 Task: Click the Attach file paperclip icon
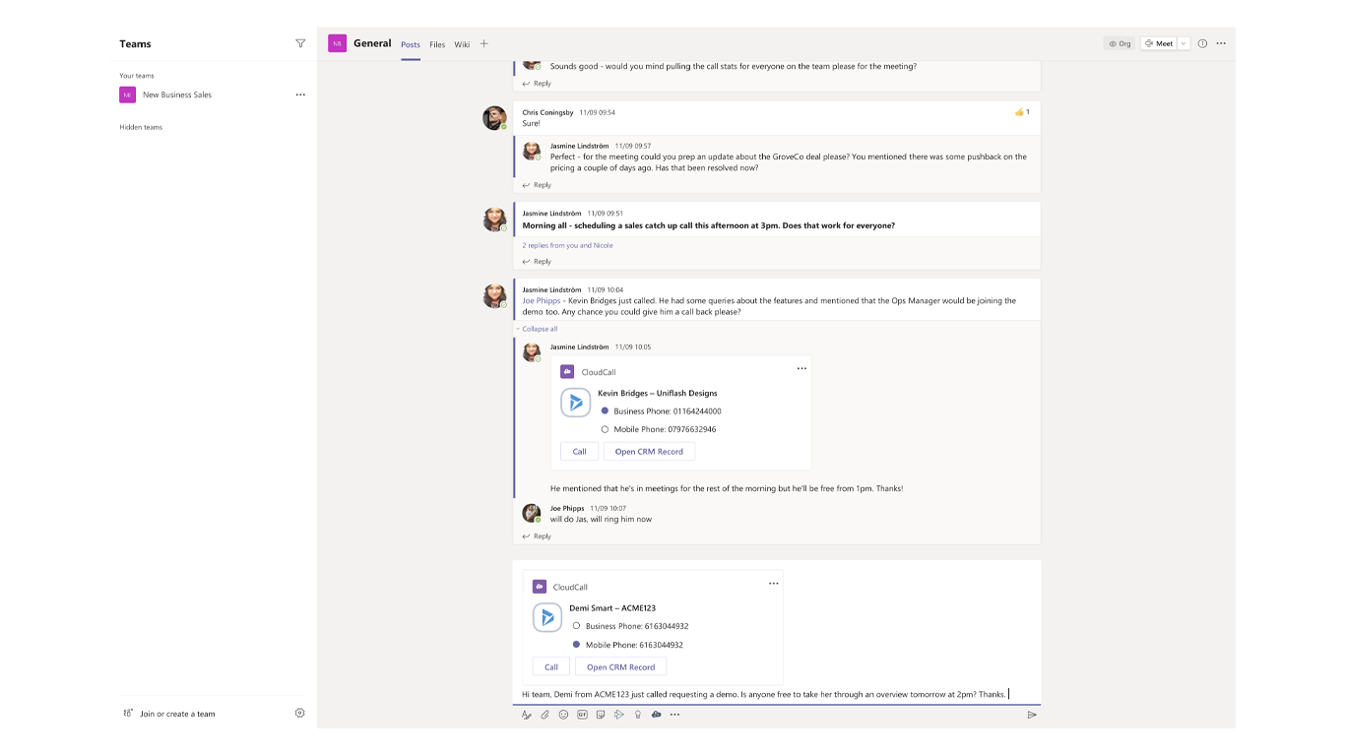click(544, 715)
